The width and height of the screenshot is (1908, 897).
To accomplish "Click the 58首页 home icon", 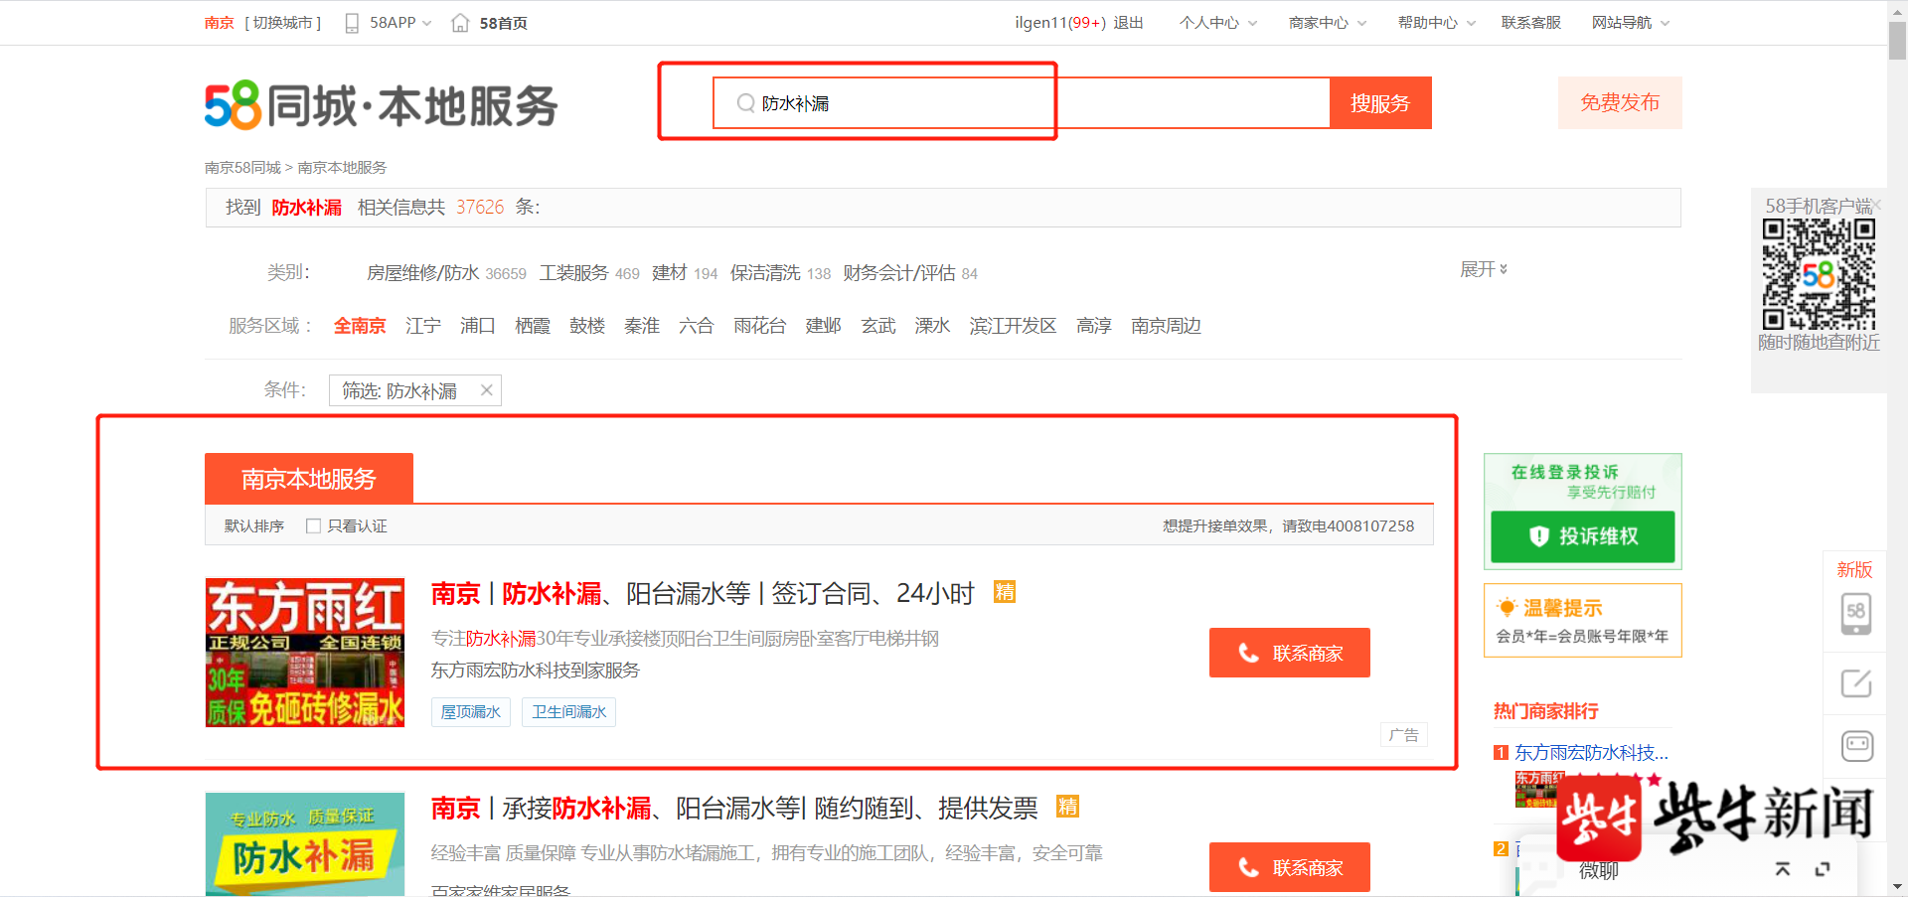I will [x=460, y=23].
